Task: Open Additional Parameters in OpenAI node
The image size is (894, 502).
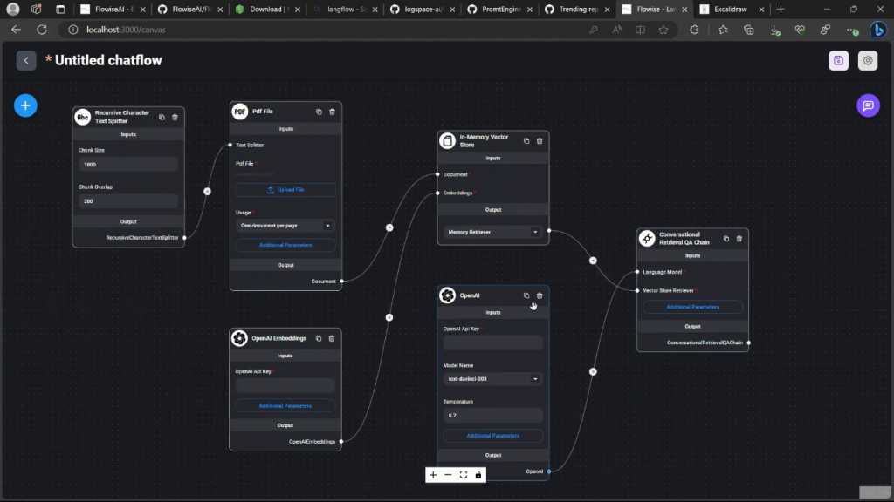Action: pyautogui.click(x=493, y=436)
